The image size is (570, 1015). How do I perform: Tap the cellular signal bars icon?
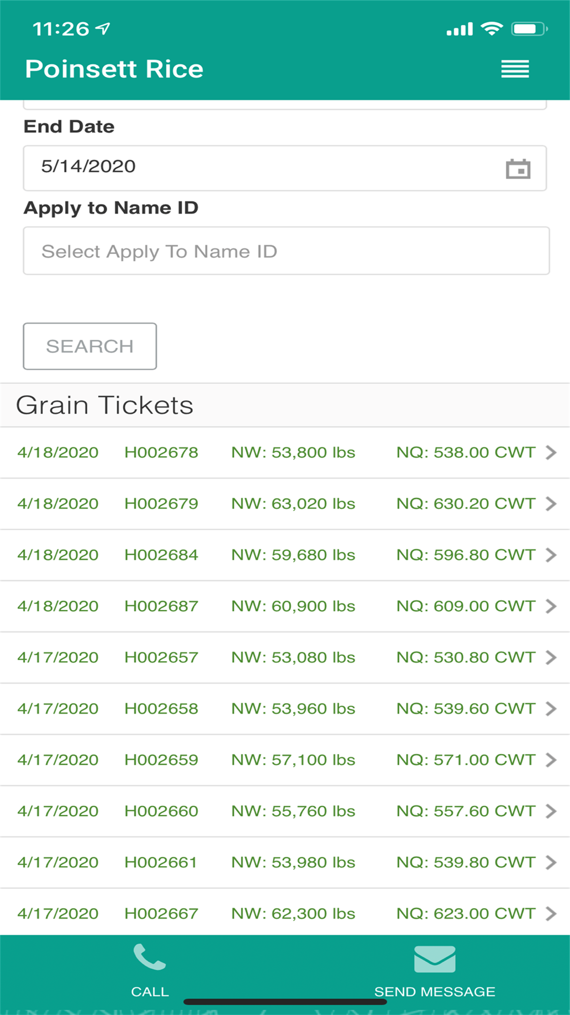(460, 29)
